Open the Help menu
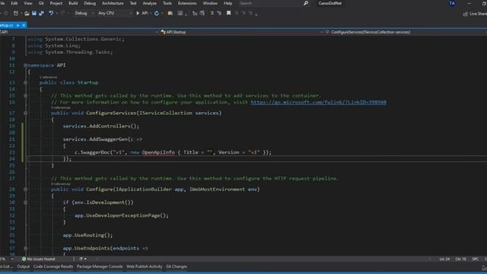The height and width of the screenshot is (274, 487). point(228,3)
